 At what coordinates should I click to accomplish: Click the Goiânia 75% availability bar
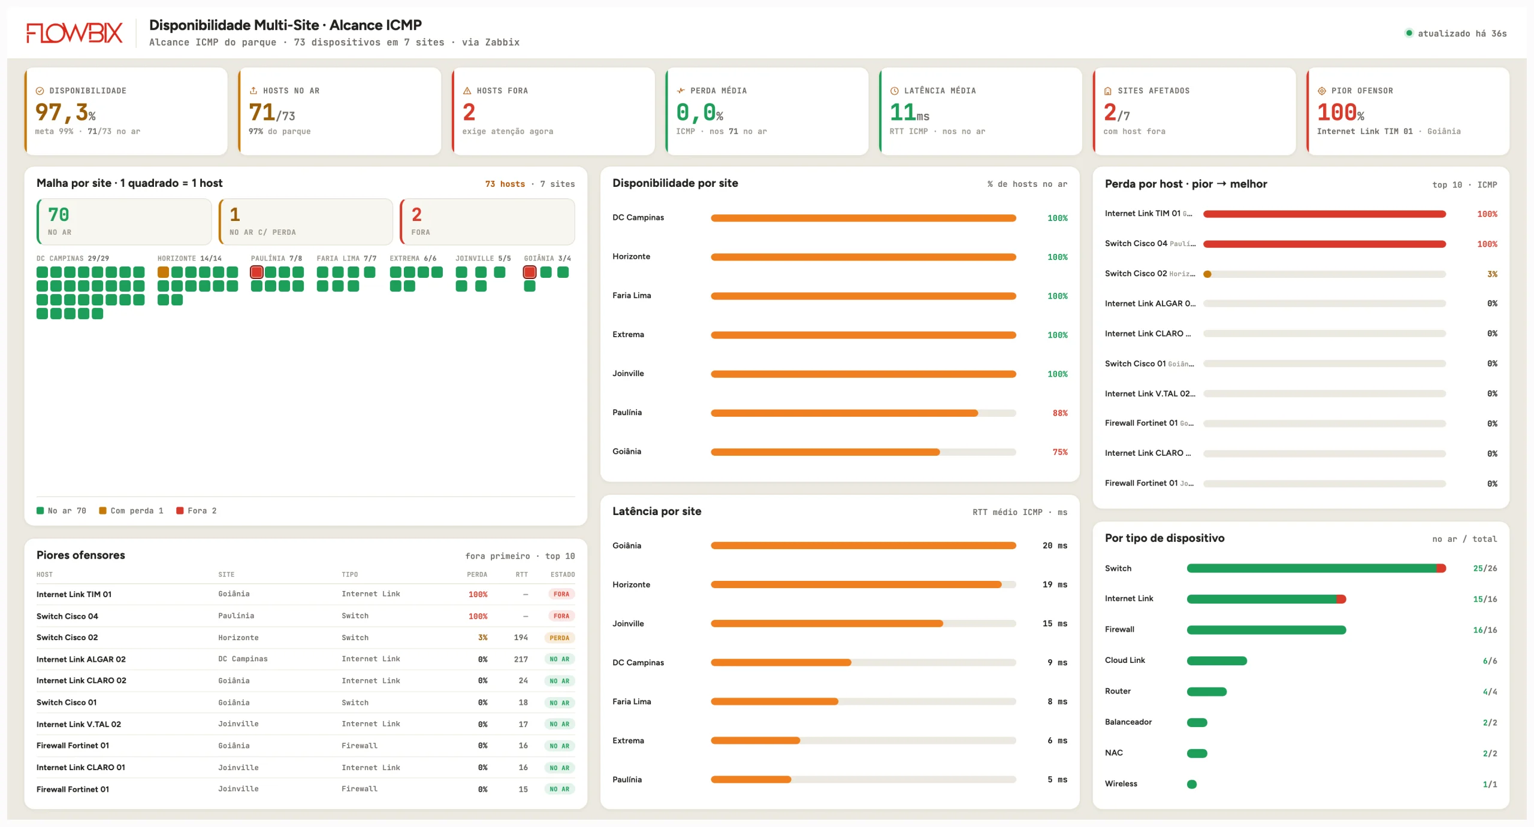pyautogui.click(x=863, y=452)
